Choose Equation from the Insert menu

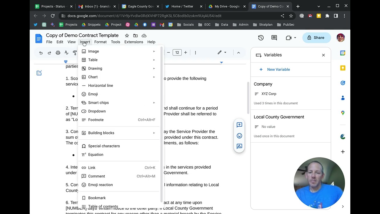click(118, 155)
